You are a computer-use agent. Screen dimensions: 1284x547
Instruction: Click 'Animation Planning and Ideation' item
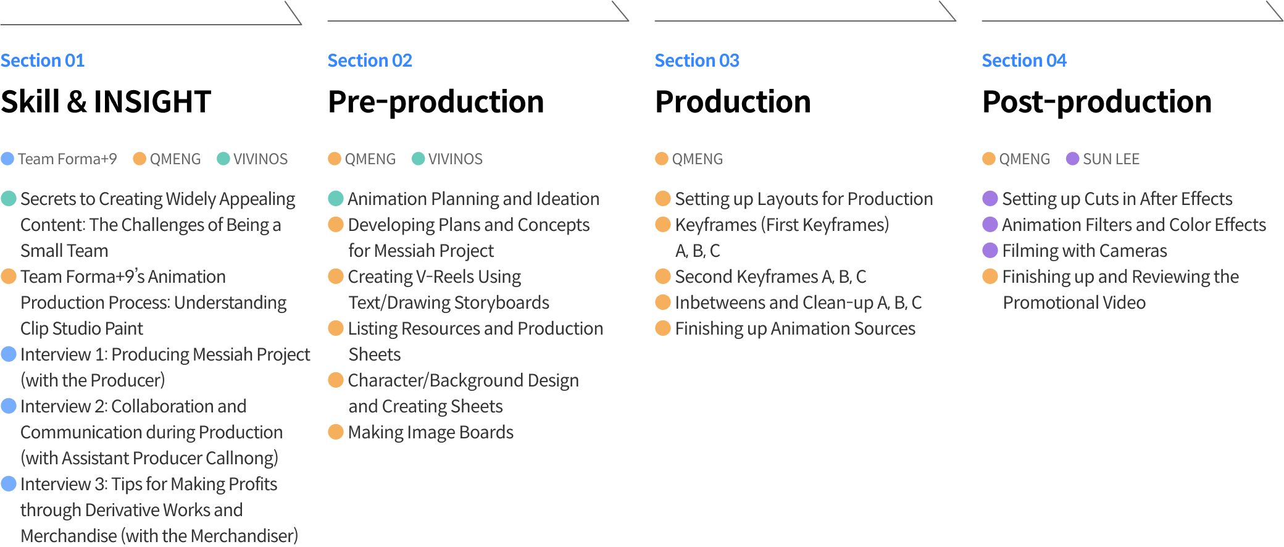point(473,199)
